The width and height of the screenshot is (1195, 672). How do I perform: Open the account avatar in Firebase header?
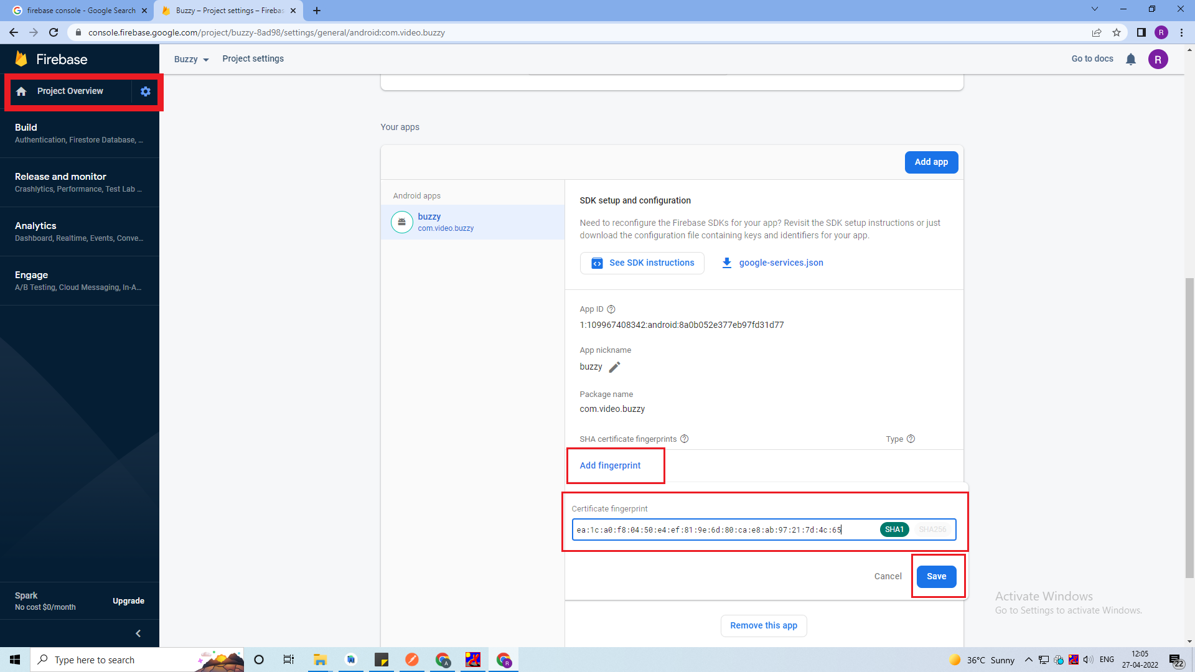1158,59
